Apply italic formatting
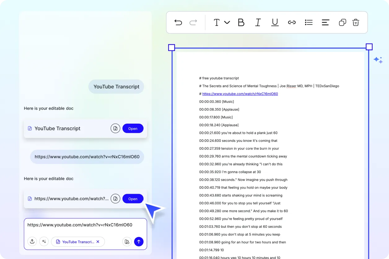389x259 pixels. tap(258, 22)
